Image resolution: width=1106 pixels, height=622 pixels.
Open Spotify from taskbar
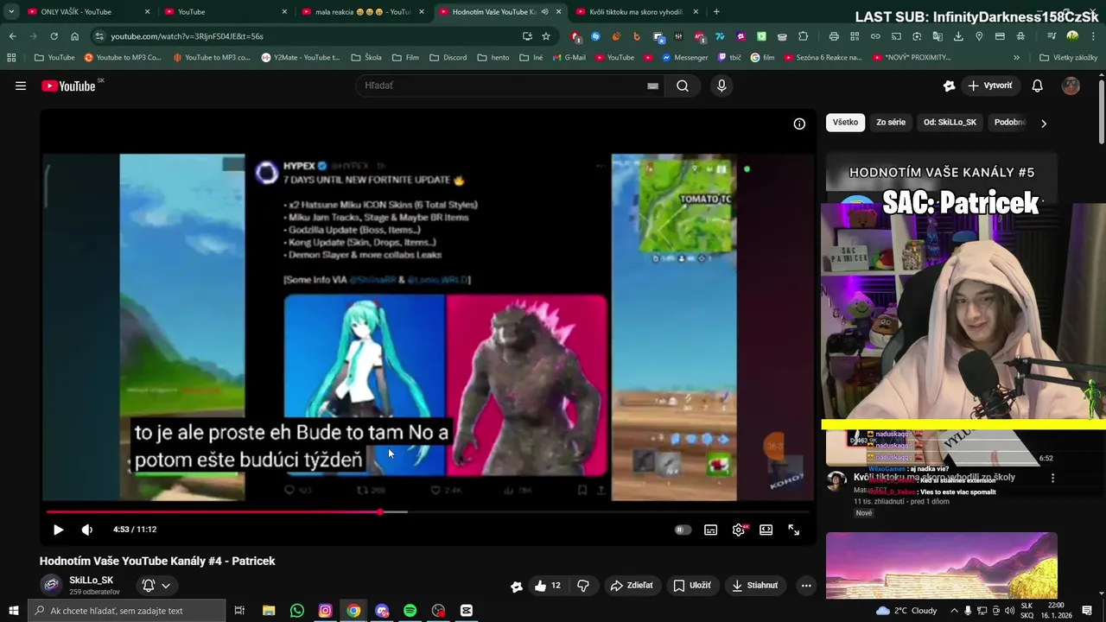coord(410,611)
